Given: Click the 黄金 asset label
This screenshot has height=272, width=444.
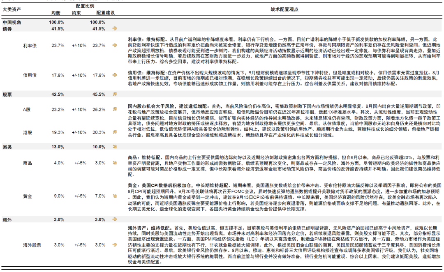Looking at the screenshot, I should click(x=28, y=196).
